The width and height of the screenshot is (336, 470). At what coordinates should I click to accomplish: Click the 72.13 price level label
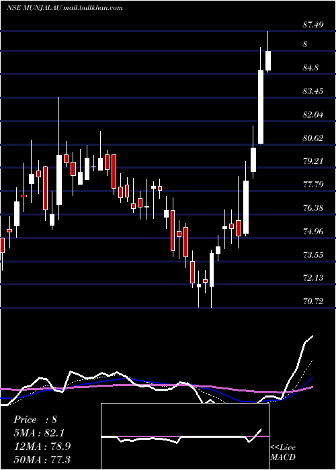313,278
